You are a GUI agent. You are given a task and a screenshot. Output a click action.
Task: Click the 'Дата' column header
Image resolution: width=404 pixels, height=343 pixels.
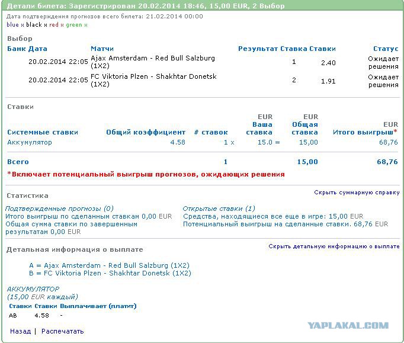coord(38,49)
